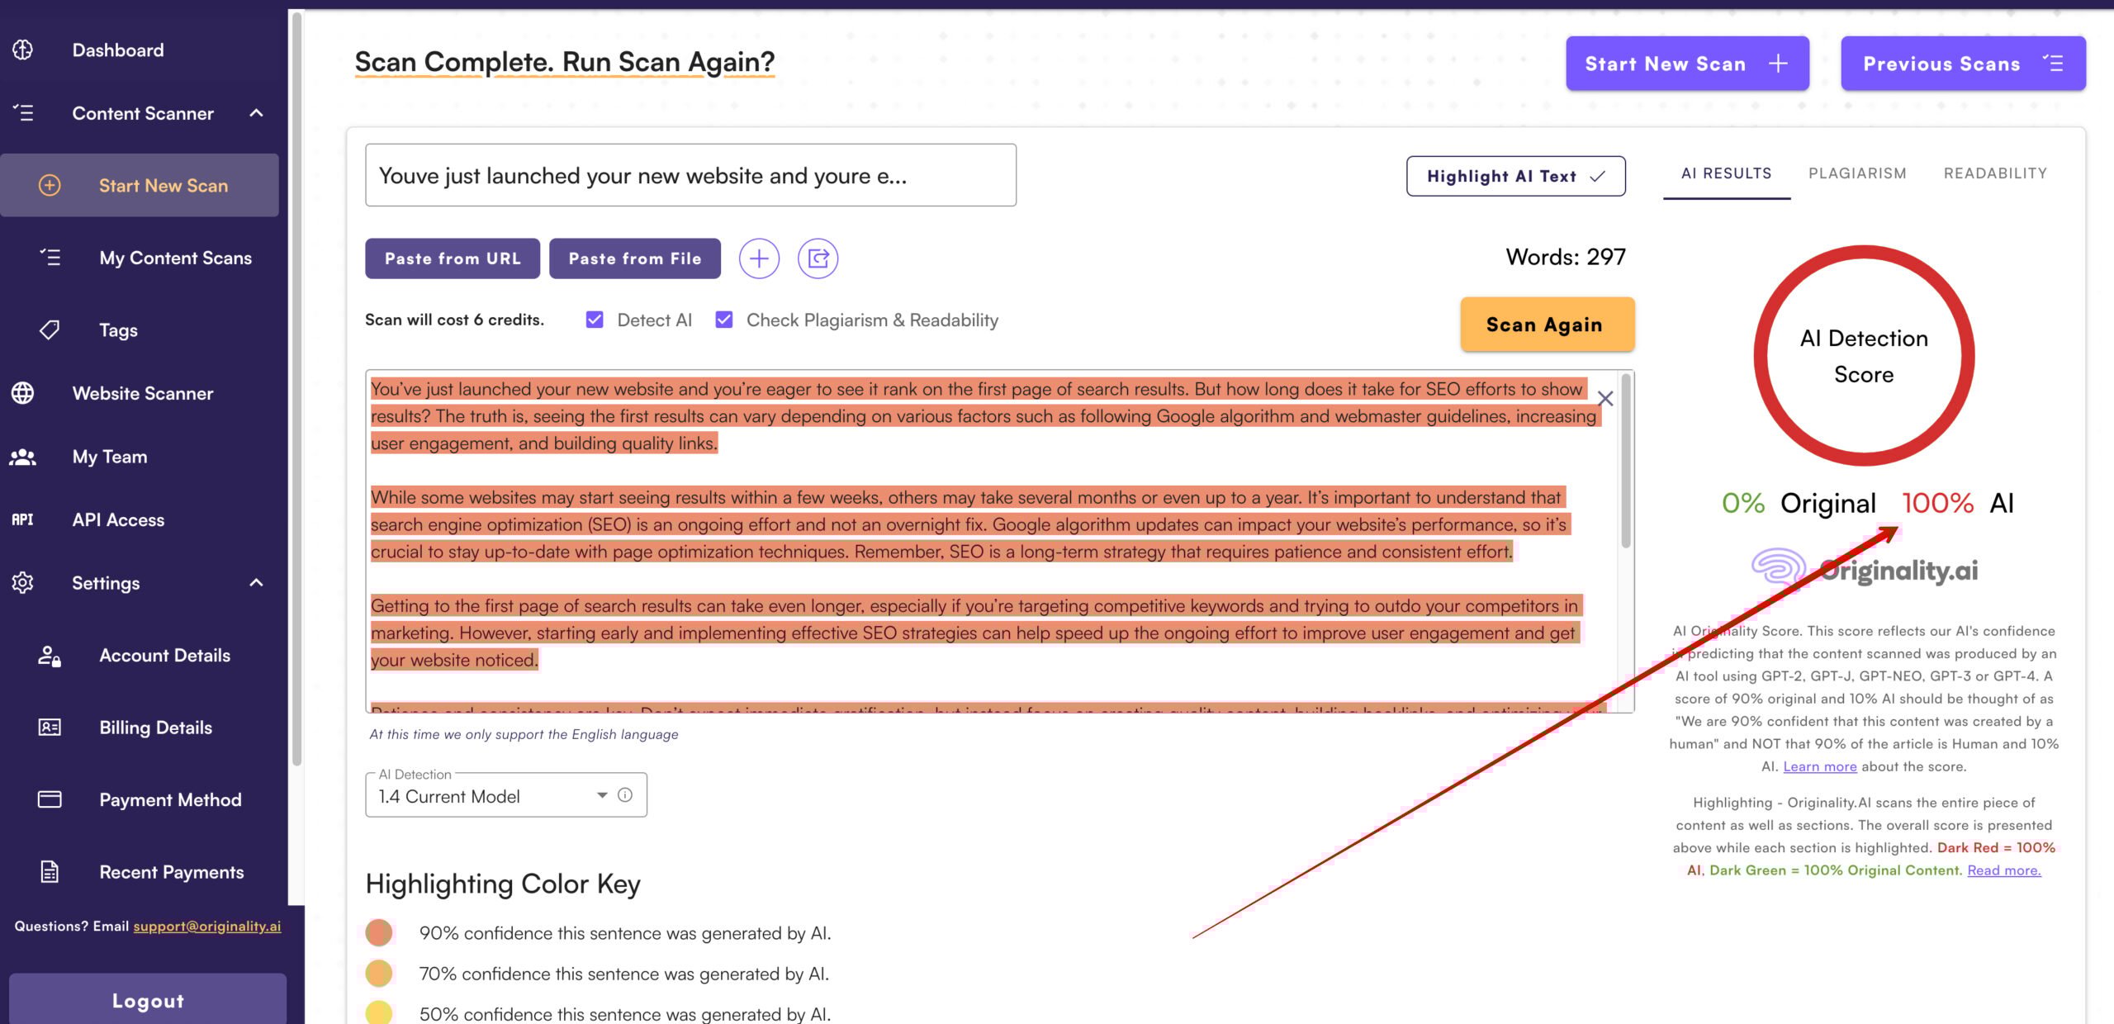
Task: Click the Tags label icon in sidebar
Action: [x=50, y=330]
